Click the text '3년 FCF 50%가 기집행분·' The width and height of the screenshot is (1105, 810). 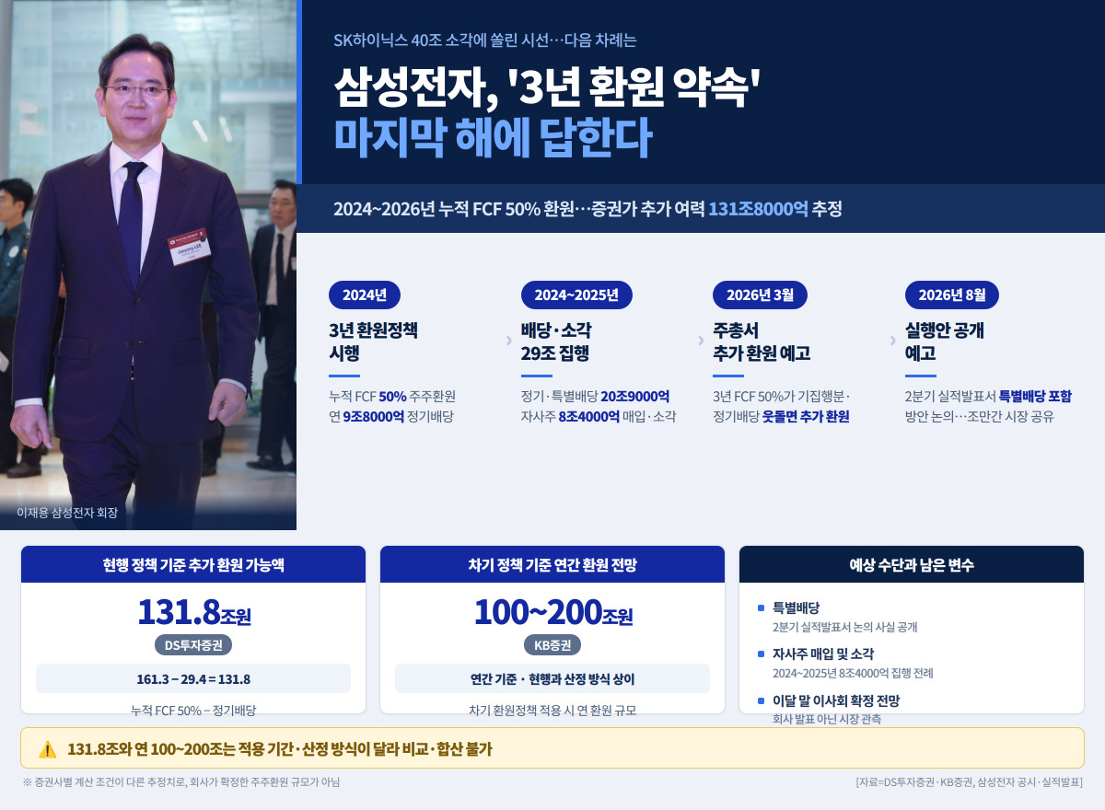pos(781,396)
